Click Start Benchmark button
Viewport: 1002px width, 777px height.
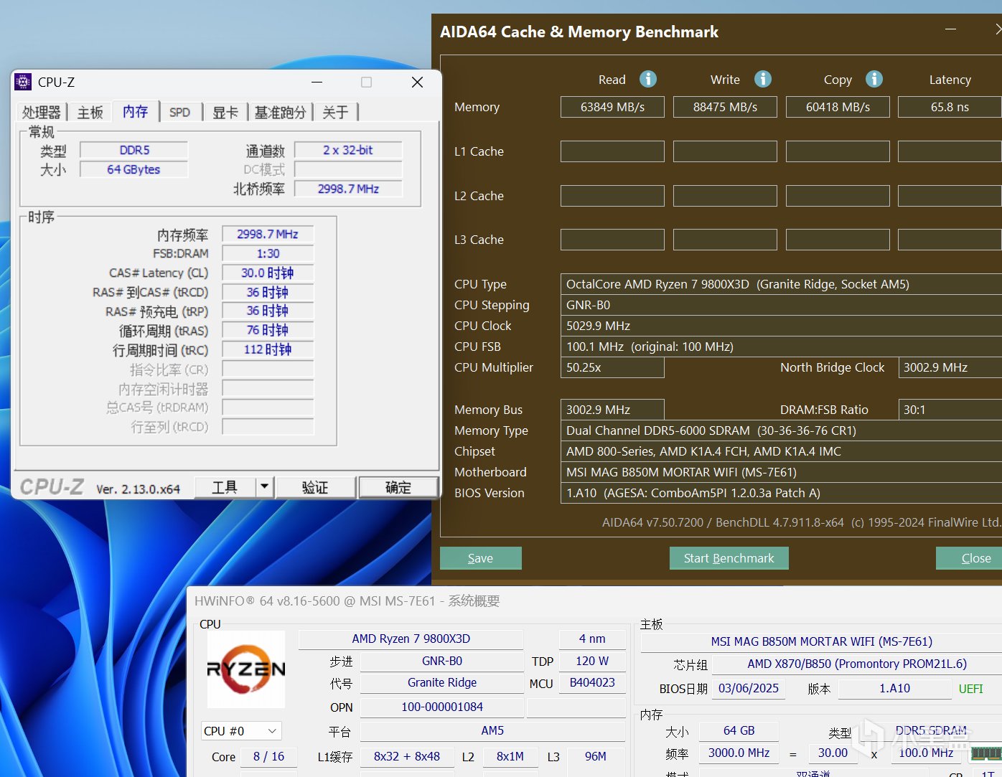729,558
